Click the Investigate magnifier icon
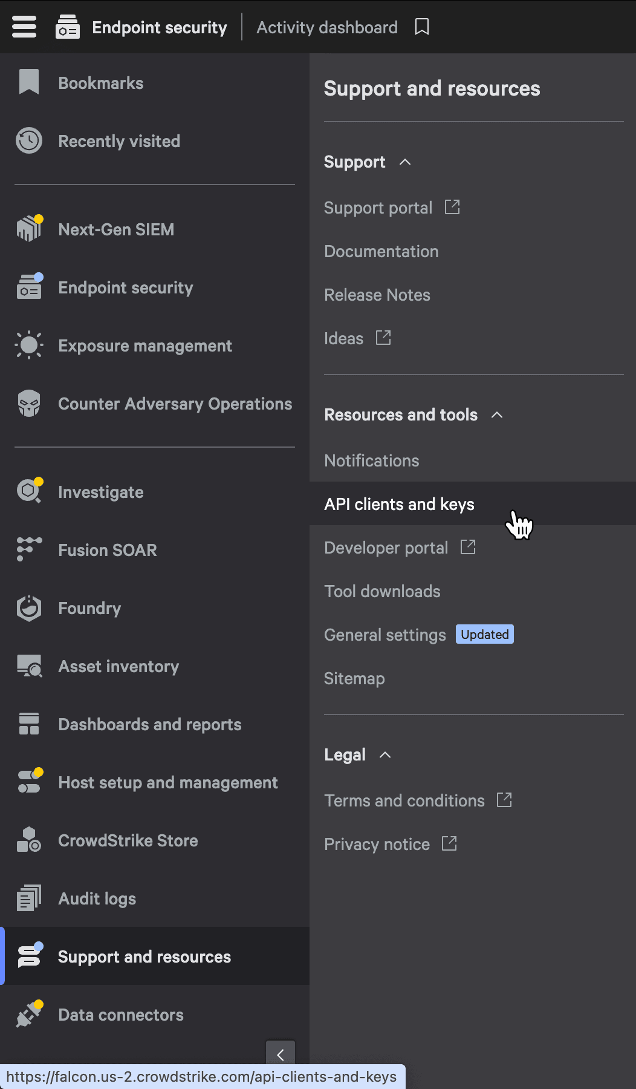The height and width of the screenshot is (1089, 636). coord(29,491)
